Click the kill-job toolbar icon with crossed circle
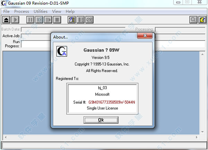Image resolution: width=208 pixels, height=150 pixels. (89, 20)
